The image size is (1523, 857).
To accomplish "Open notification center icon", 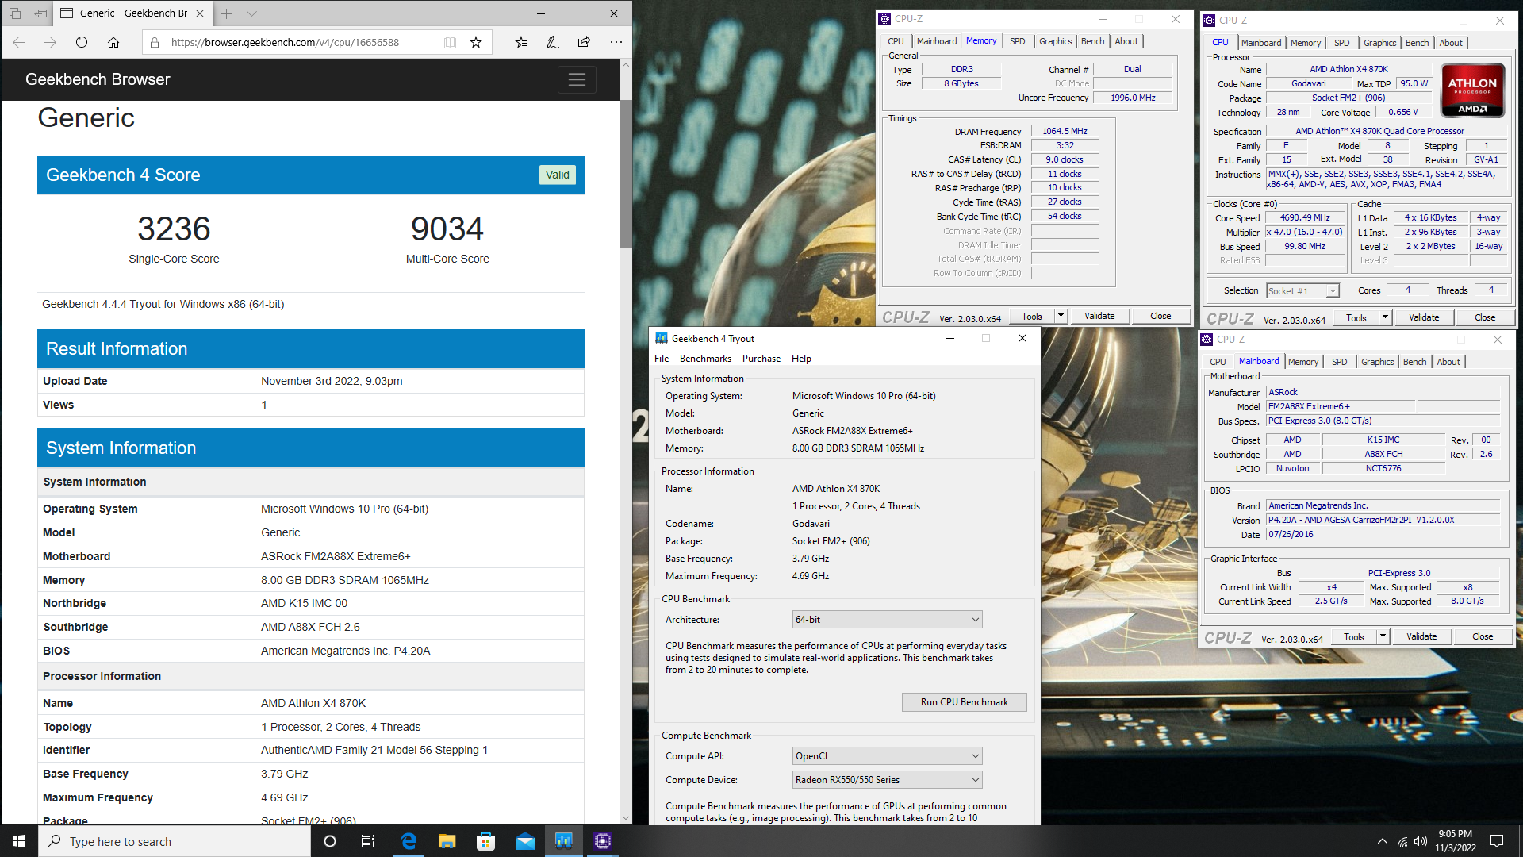I will [x=1497, y=841].
